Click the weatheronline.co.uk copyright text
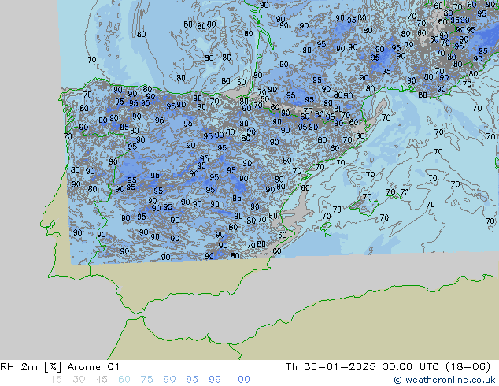This screenshot has height=386, width=499. coord(445,380)
